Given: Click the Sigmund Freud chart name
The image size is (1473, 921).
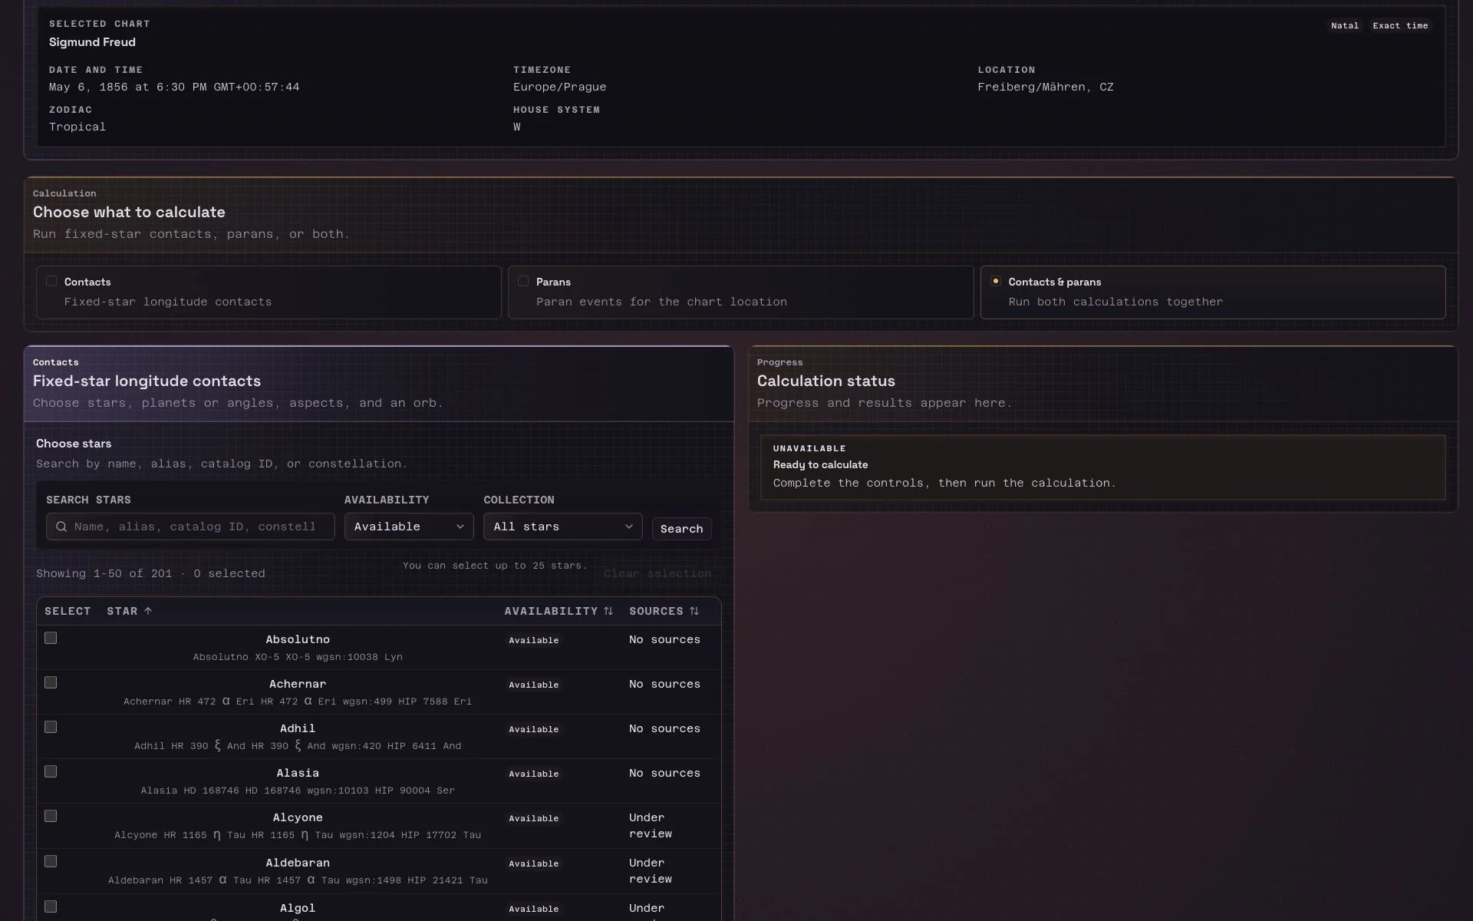Looking at the screenshot, I should point(92,42).
